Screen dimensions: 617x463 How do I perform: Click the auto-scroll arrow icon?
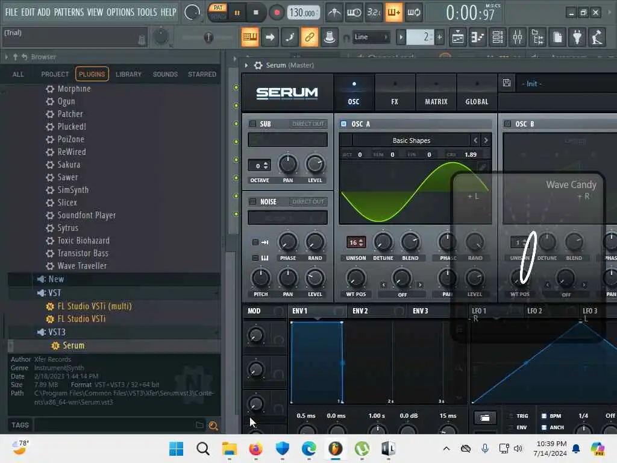(270, 37)
